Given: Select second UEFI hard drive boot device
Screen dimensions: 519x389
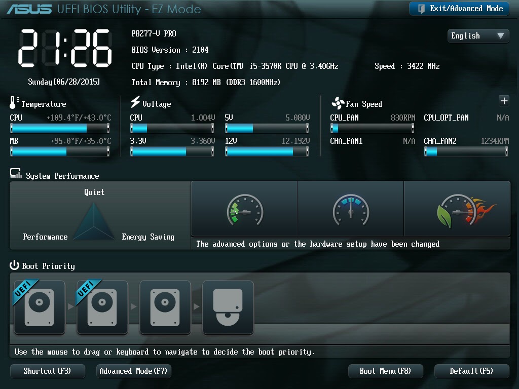Looking at the screenshot, I should (102, 307).
